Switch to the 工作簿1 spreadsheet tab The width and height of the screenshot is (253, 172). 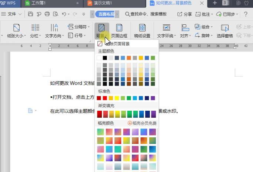click(52, 3)
